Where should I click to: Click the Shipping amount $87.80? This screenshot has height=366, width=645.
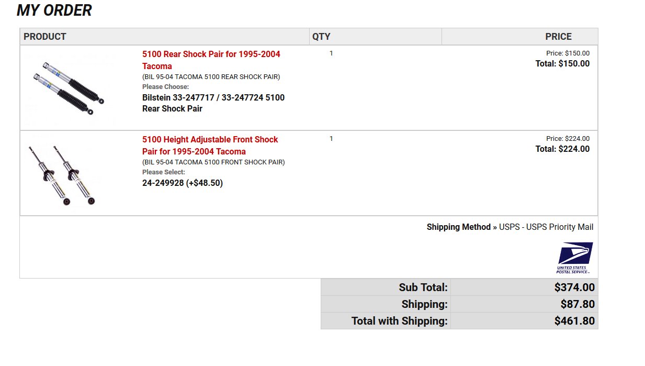coord(578,304)
